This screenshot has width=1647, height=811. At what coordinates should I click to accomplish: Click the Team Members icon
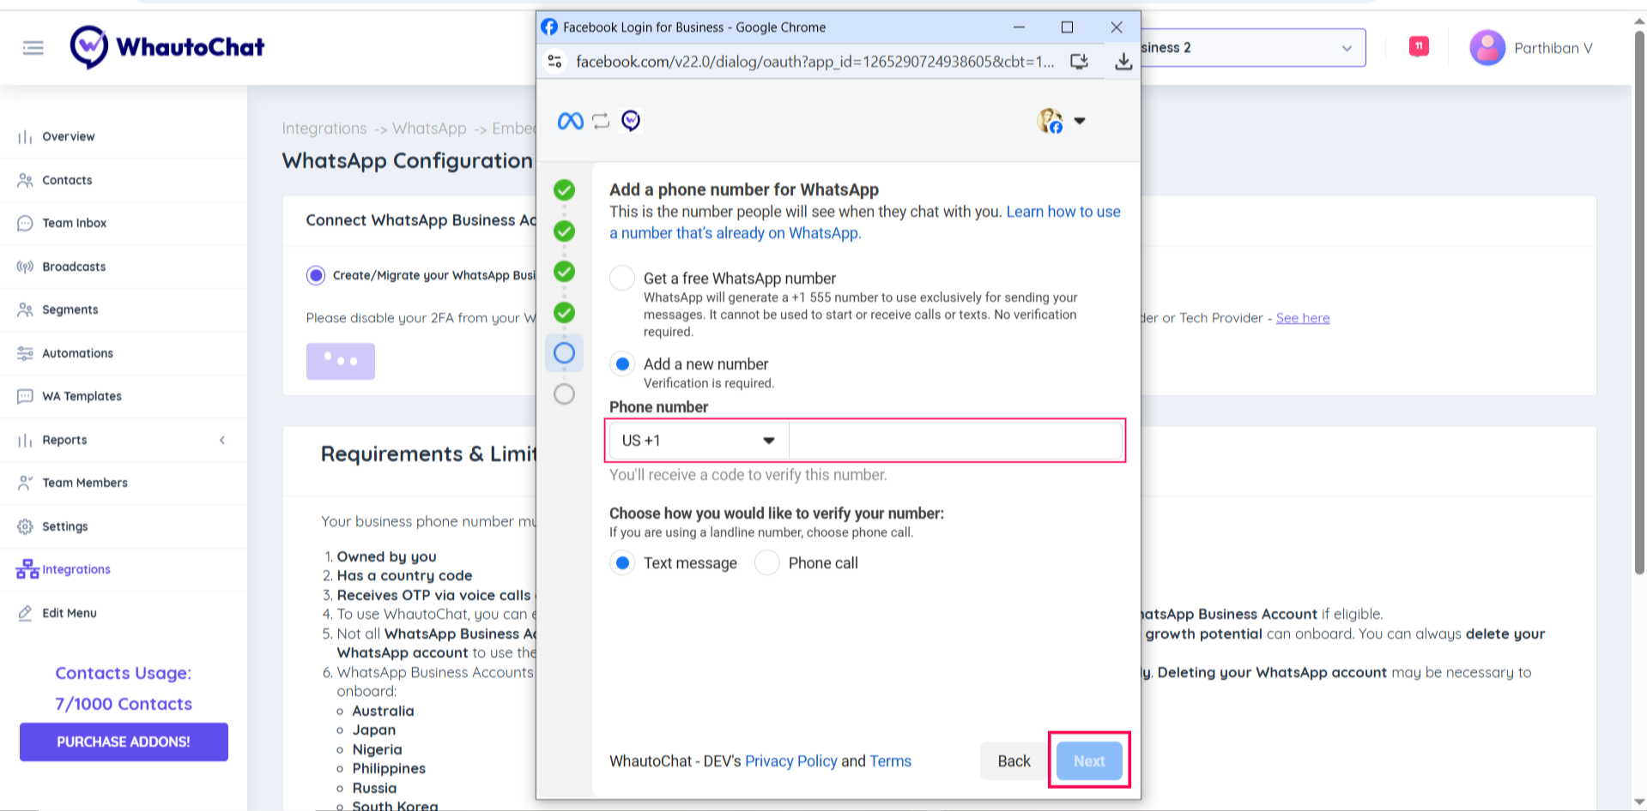(x=25, y=483)
